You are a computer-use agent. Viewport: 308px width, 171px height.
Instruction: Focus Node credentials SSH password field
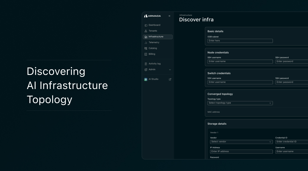pos(292,61)
